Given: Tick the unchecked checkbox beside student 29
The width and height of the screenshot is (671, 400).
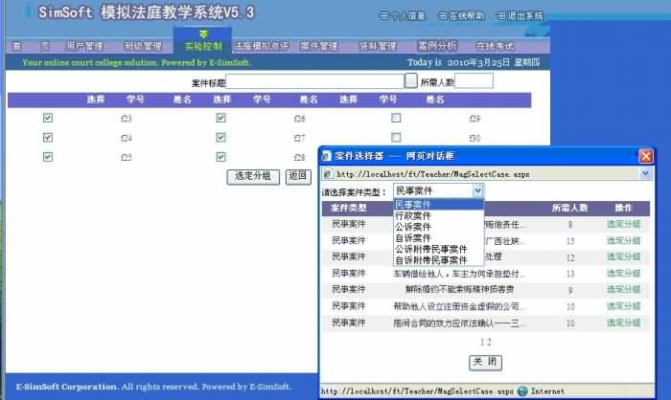Looking at the screenshot, I should 396,118.
